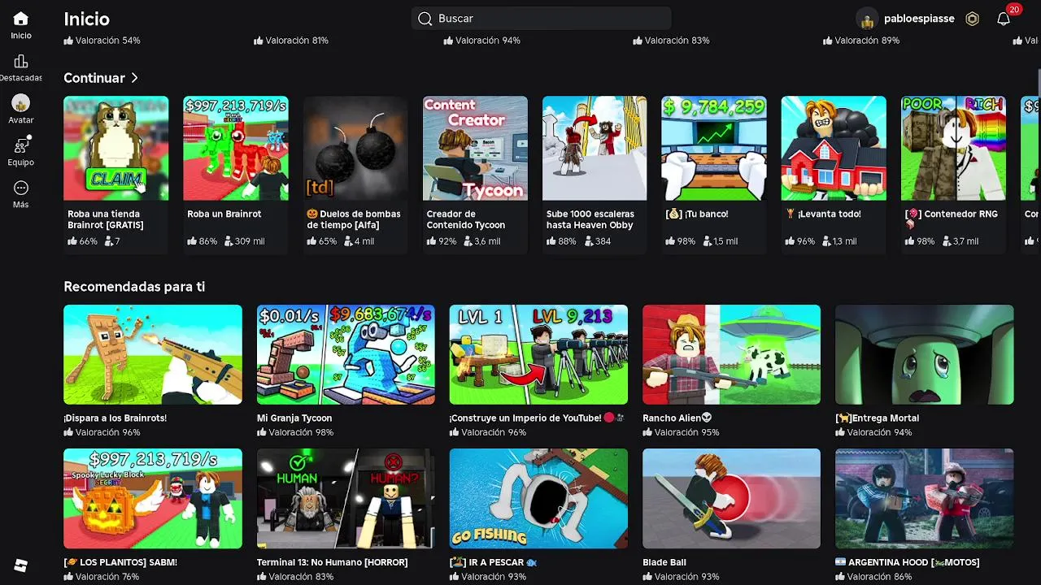The image size is (1041, 585).
Task: Click the players icon showing 3,7 mil
Action: click(946, 241)
